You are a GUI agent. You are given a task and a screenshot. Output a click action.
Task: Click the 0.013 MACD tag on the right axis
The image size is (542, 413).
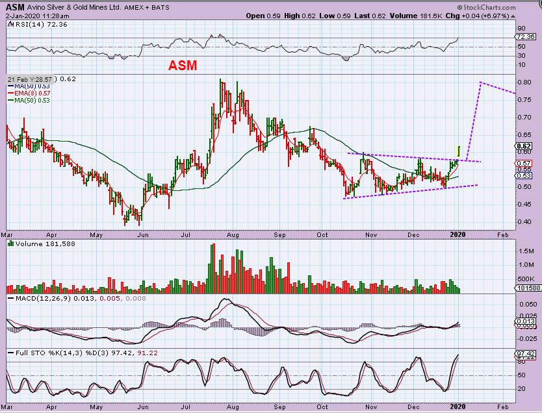pos(526,322)
